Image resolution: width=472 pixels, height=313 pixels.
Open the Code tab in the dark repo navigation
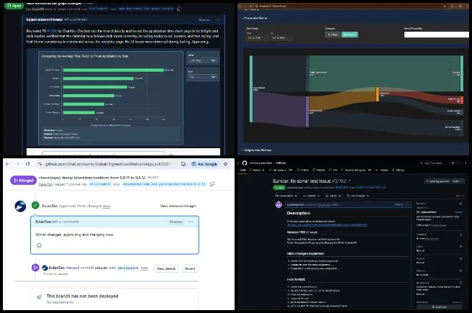coord(243,170)
